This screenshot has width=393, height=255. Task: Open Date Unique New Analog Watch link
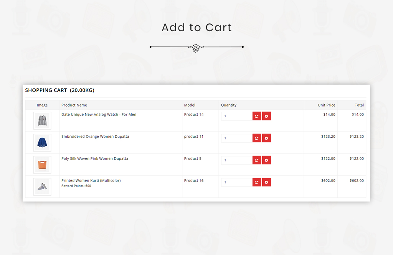99,114
